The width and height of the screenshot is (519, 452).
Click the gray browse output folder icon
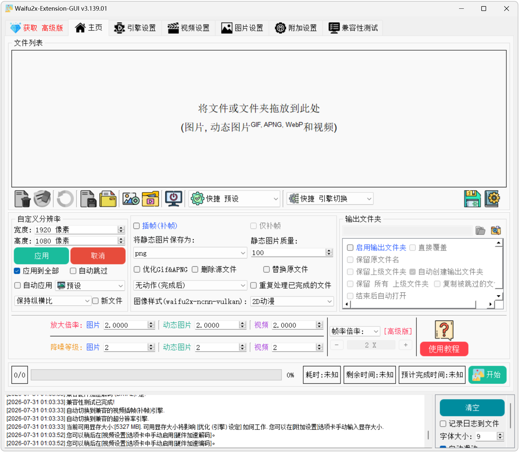480,231
